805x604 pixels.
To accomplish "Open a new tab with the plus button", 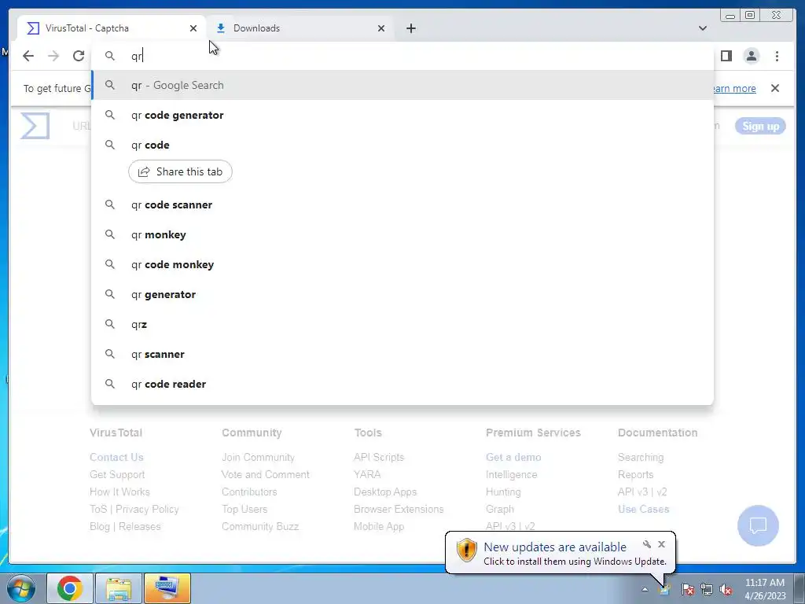I will coord(410,28).
